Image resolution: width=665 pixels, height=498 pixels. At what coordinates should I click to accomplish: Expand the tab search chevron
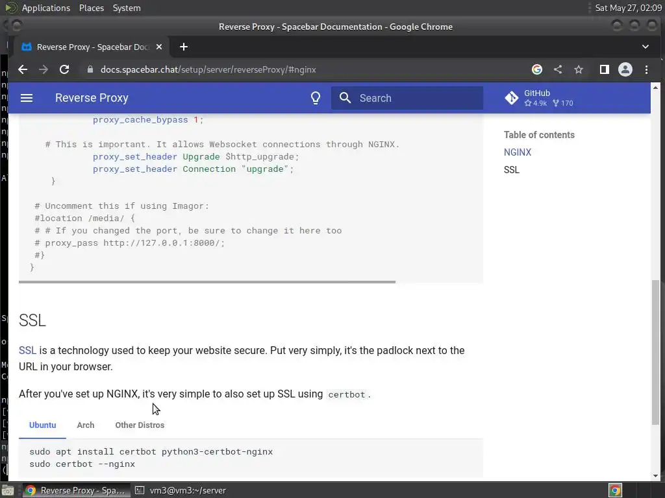coord(646,47)
